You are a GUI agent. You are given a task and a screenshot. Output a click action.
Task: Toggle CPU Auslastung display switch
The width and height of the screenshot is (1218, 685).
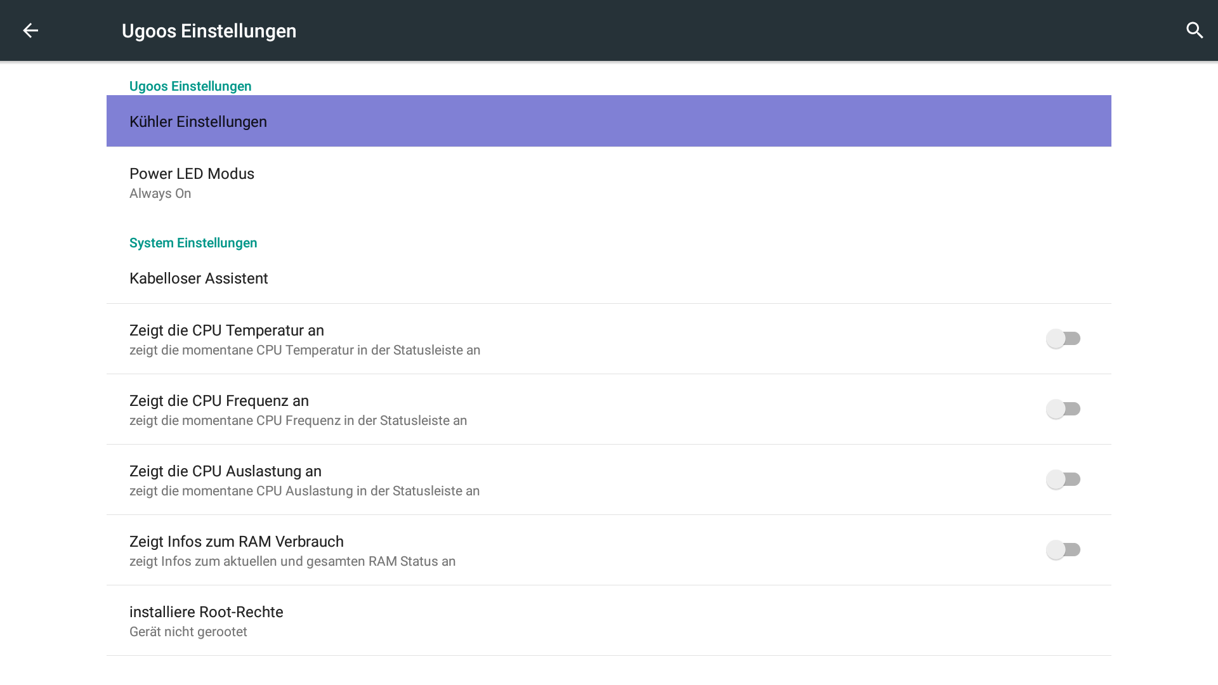pyautogui.click(x=1063, y=480)
